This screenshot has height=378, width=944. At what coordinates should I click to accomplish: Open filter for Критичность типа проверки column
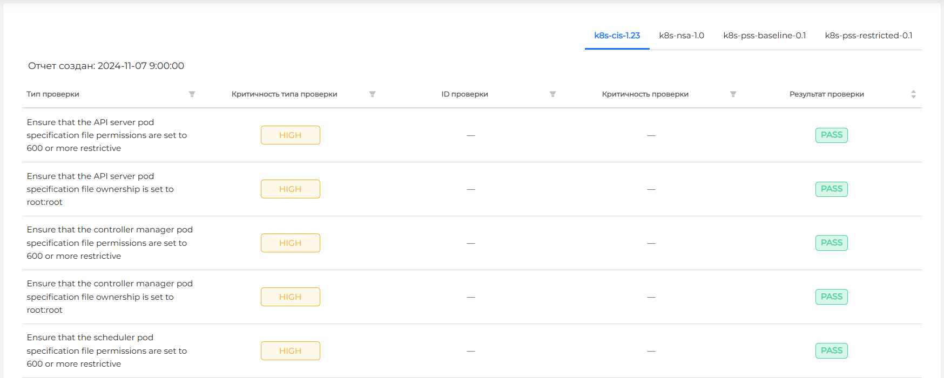point(372,94)
